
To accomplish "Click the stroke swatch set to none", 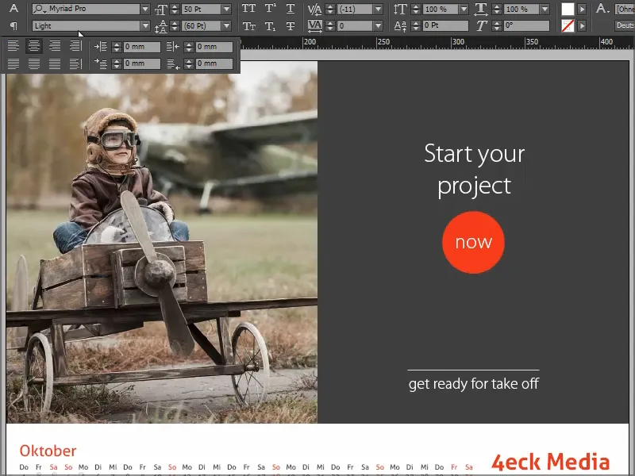I will pyautogui.click(x=568, y=26).
